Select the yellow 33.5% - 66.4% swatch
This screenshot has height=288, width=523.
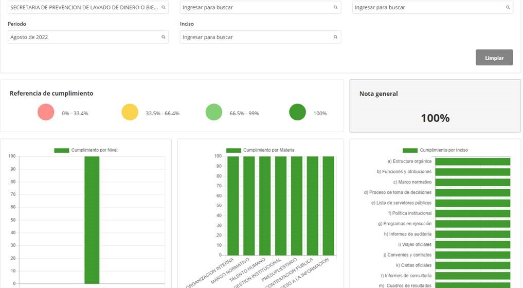pos(130,112)
